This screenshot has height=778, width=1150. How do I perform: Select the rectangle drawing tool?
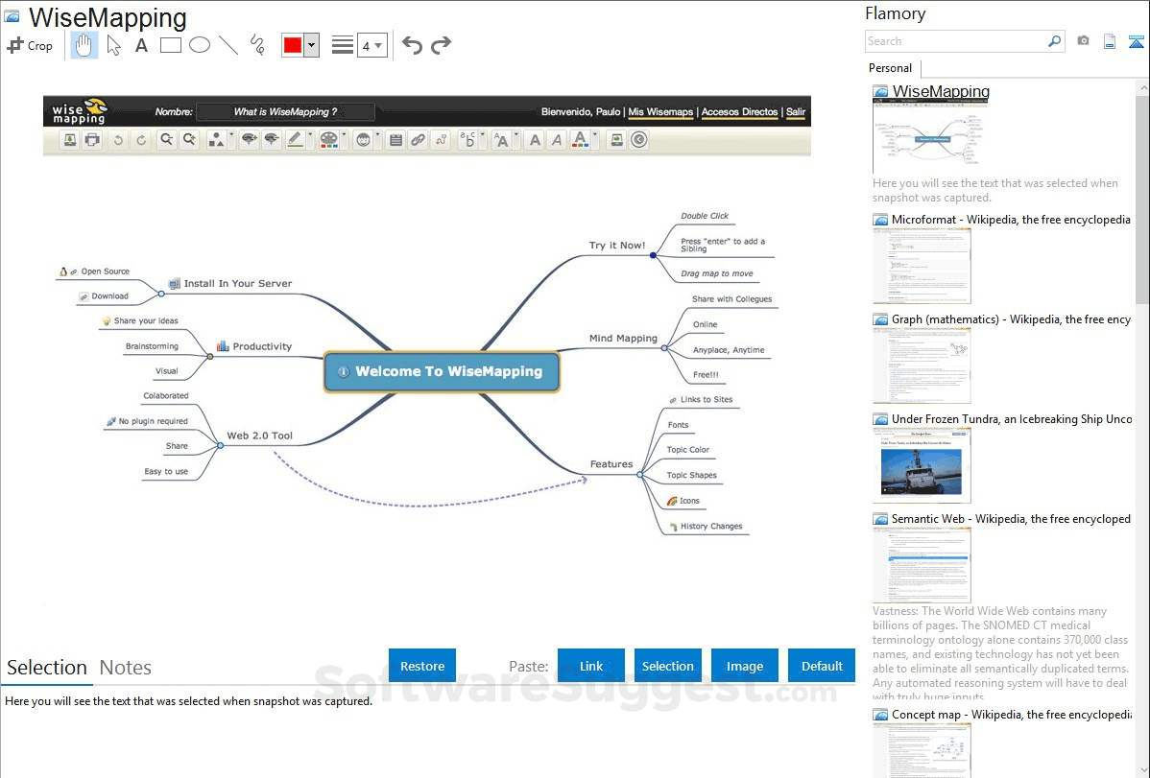click(170, 45)
